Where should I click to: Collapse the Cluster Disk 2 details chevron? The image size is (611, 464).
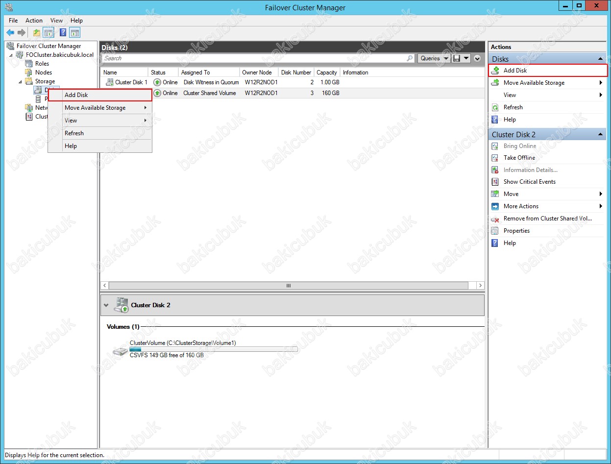coord(106,305)
